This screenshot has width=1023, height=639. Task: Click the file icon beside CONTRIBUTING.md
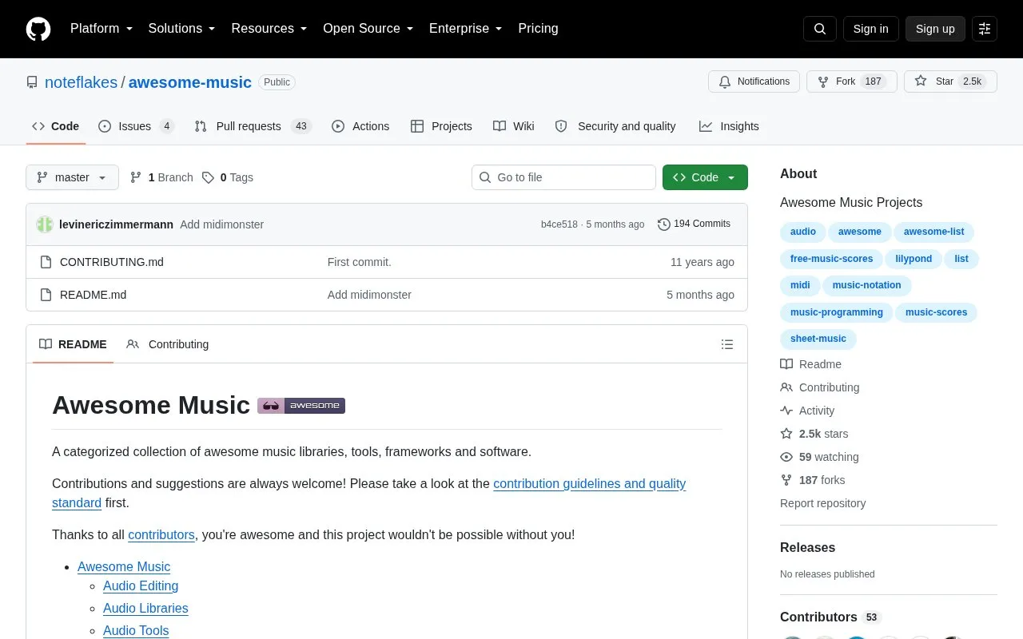[x=46, y=262]
